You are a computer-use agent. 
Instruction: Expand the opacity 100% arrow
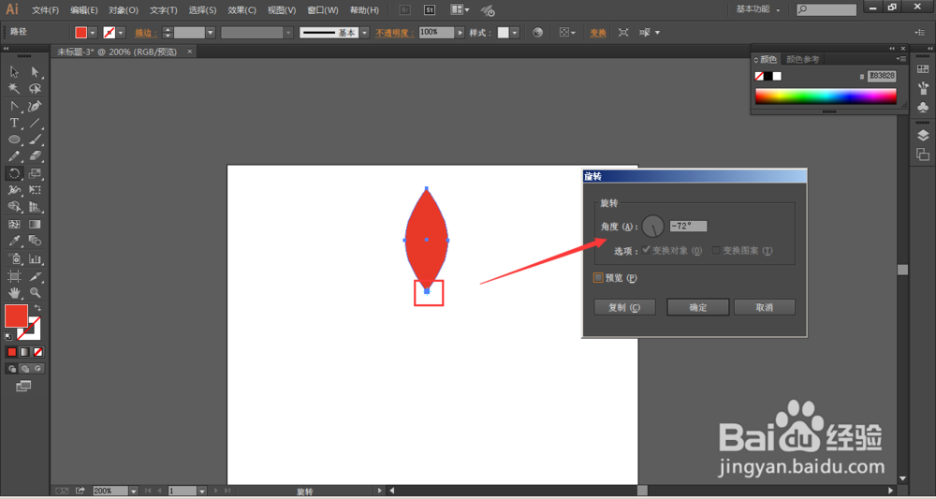pos(460,33)
